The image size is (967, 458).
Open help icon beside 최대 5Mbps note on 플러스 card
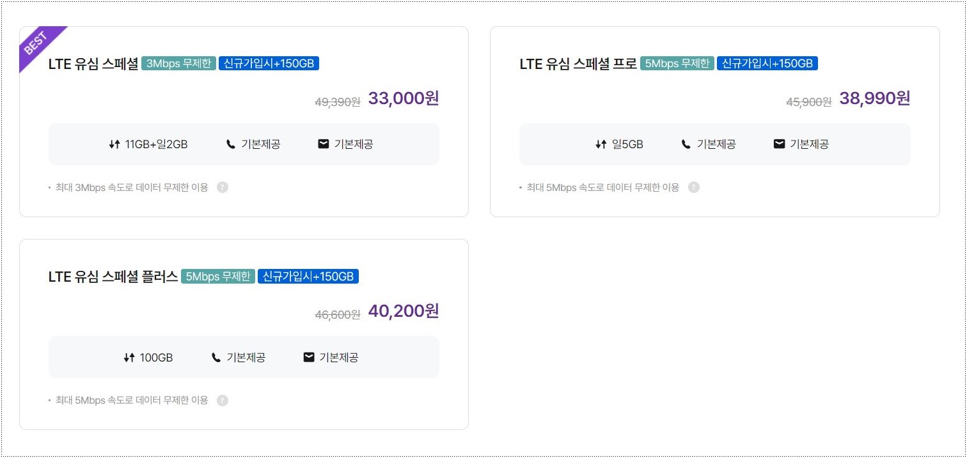222,401
